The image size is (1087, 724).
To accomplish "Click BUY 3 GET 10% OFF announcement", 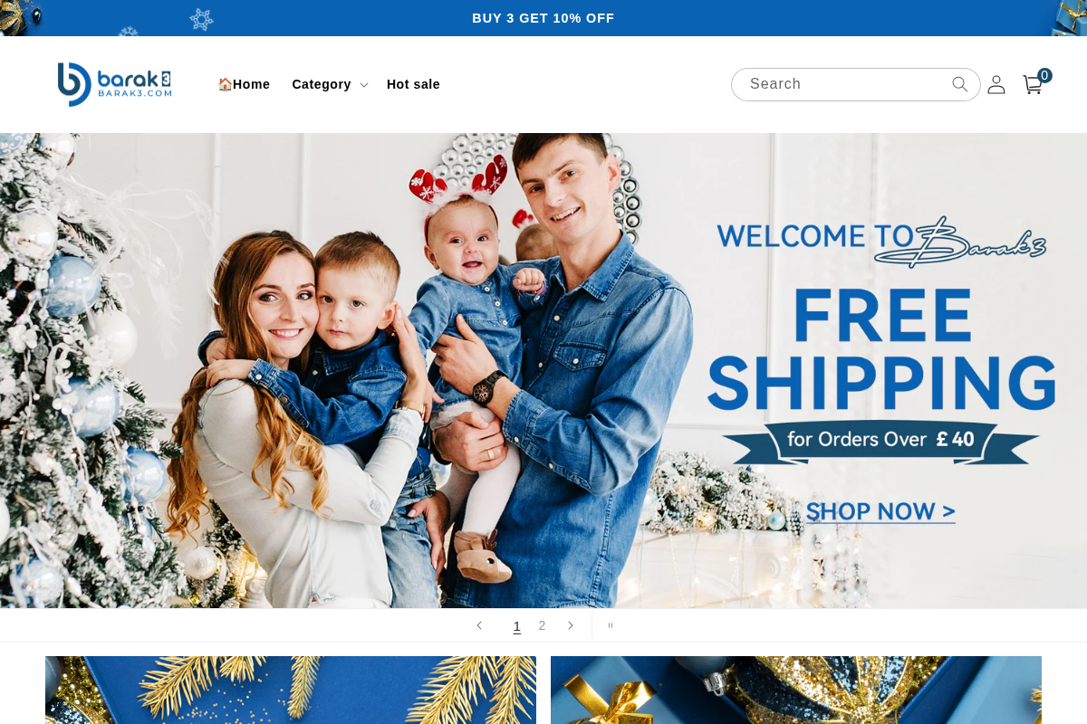I will pos(543,18).
